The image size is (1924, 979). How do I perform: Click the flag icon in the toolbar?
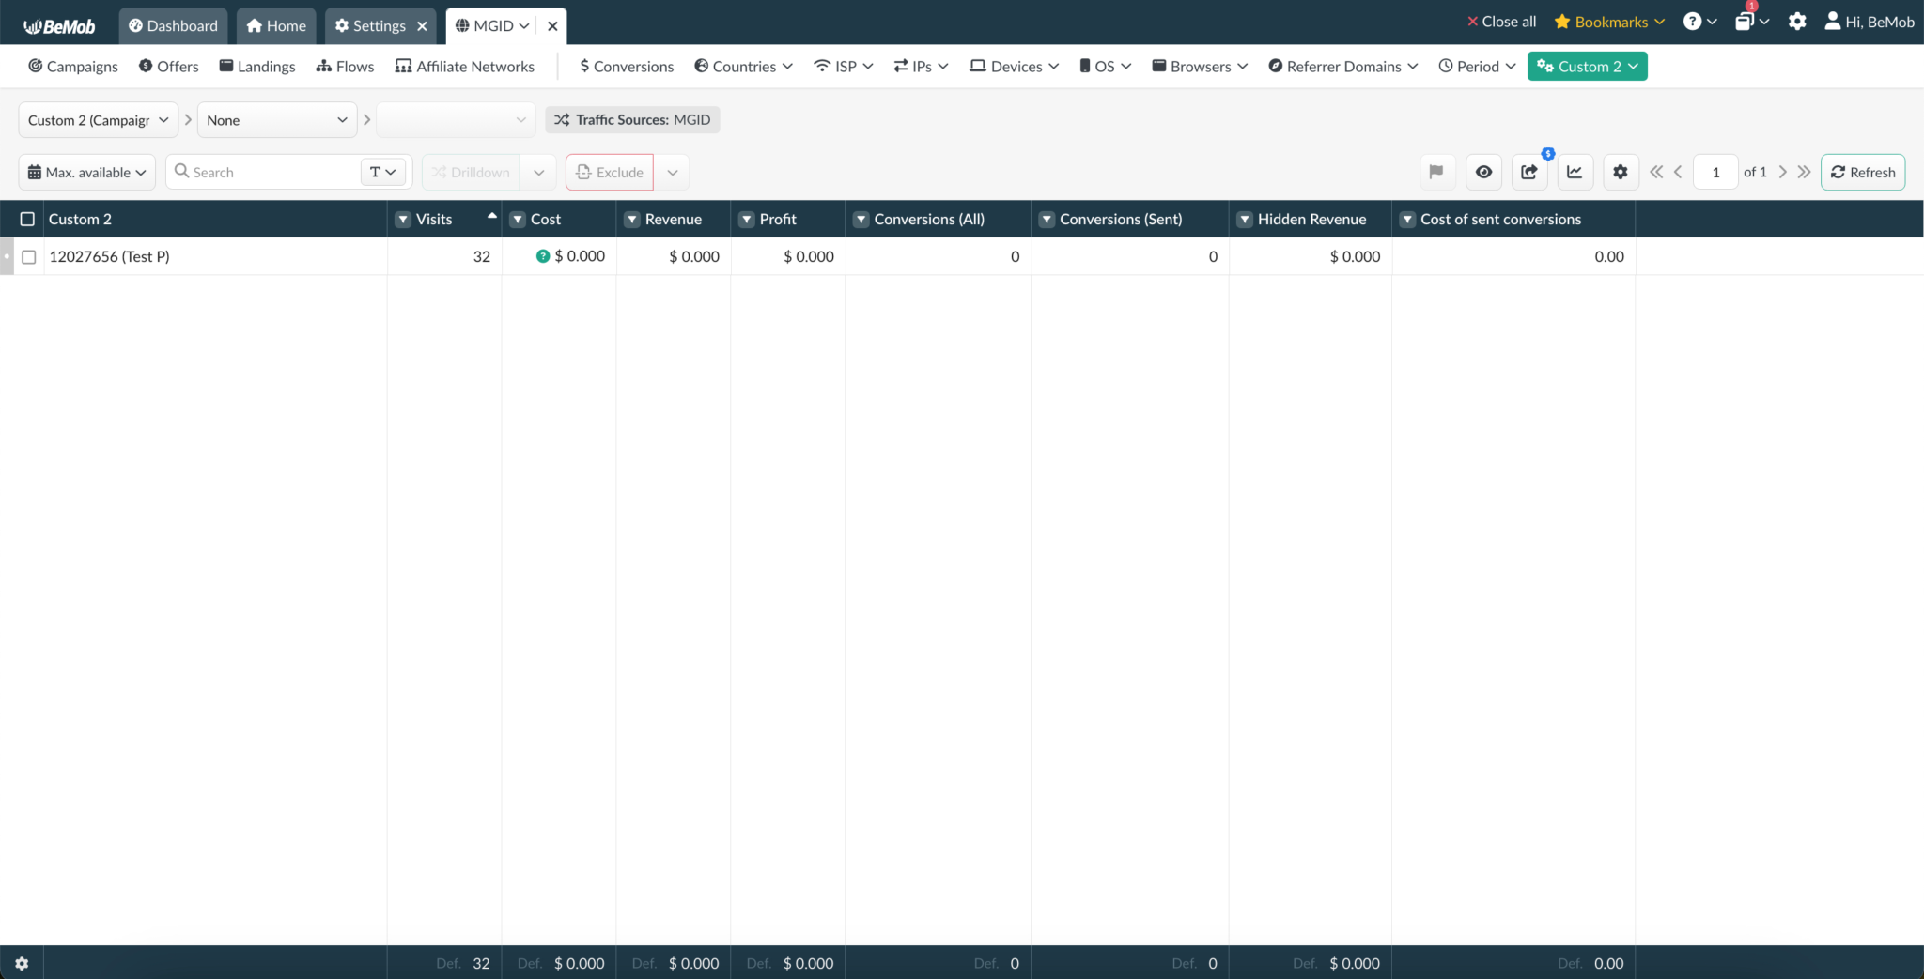pyautogui.click(x=1435, y=172)
